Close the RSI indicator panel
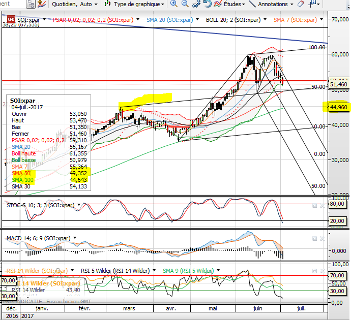Viewport: 351px width, 320px height. 322,271
